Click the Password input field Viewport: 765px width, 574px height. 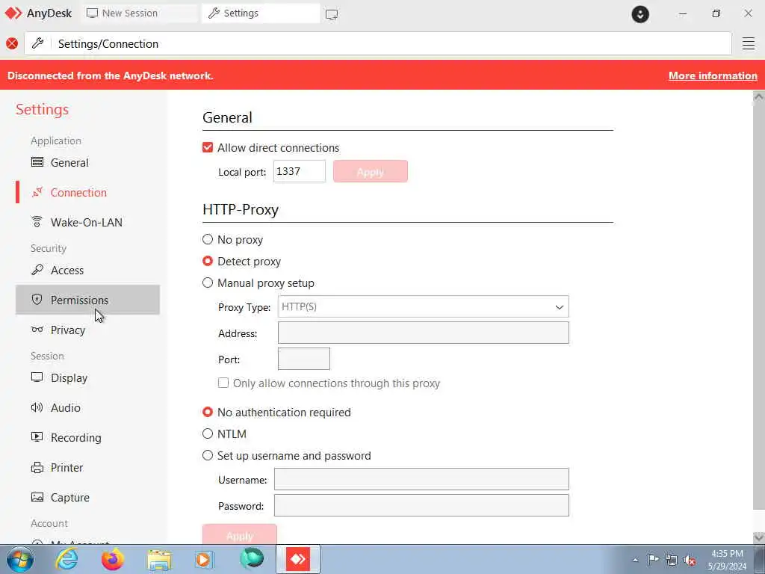pyautogui.click(x=421, y=505)
